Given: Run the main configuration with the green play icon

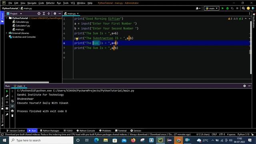Looking at the screenshot, I should (222, 8).
